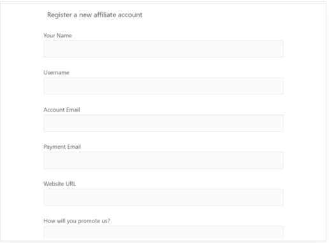Viewport: 329px width, 243px height.
Task: Click the "Website URL" field label
Action: click(59, 184)
